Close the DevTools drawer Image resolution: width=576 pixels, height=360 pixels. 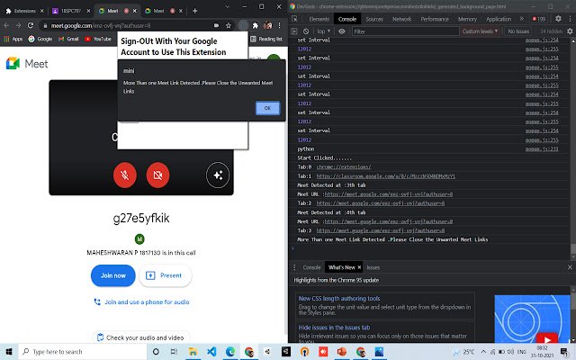(570, 267)
